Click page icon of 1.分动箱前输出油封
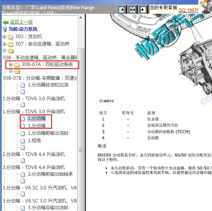Screen dimensions: 212x211 pos(23,133)
